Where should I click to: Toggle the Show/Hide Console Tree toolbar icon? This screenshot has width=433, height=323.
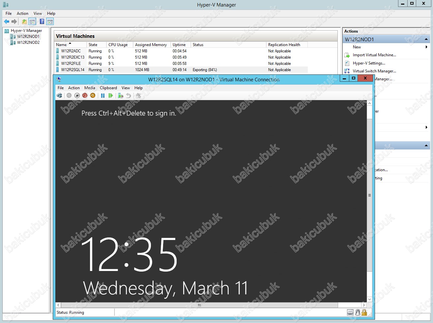(32, 22)
